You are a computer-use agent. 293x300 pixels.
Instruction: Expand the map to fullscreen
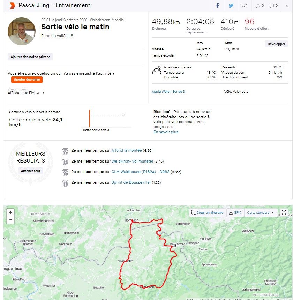coord(284,212)
